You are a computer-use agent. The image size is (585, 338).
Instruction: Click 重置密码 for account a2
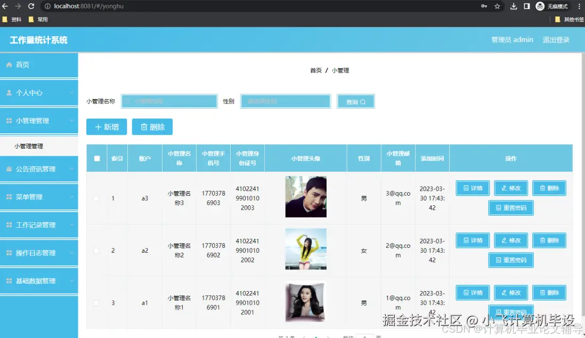[511, 260]
